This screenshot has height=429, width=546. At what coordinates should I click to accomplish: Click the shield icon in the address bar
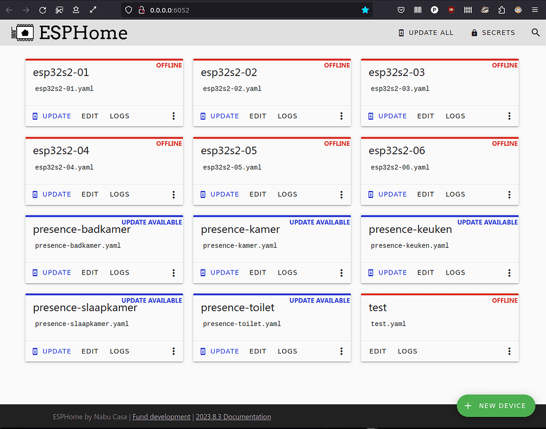[x=130, y=9]
